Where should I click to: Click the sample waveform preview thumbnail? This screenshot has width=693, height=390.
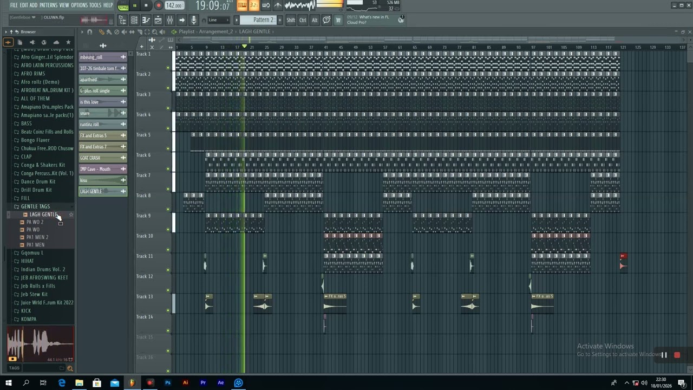coord(40,344)
